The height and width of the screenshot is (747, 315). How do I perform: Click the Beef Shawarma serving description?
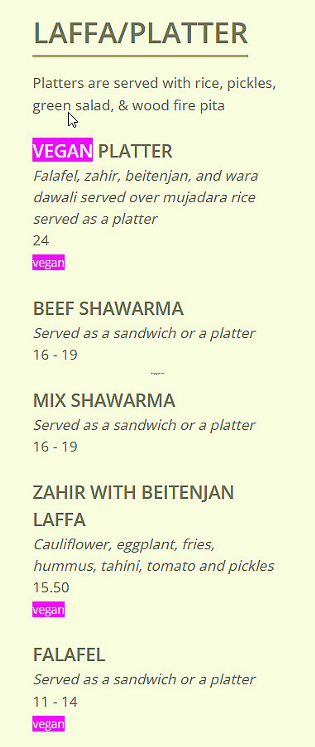(x=144, y=333)
